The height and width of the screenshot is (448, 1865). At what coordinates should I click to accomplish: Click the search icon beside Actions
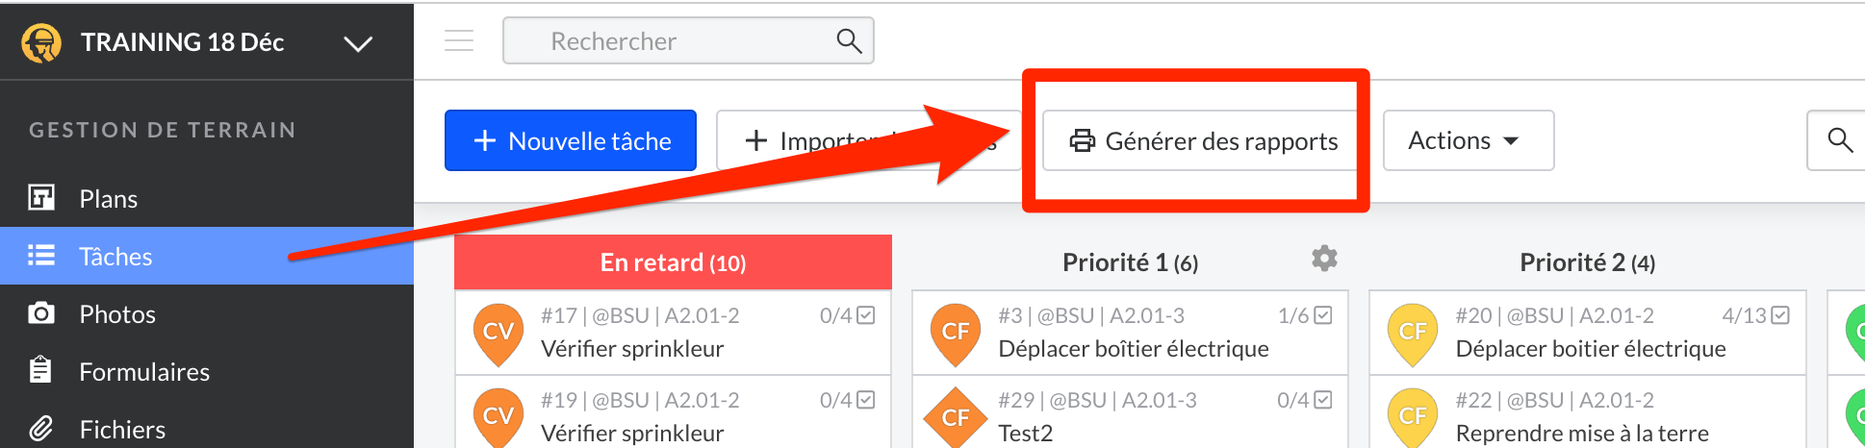pos(1839,140)
